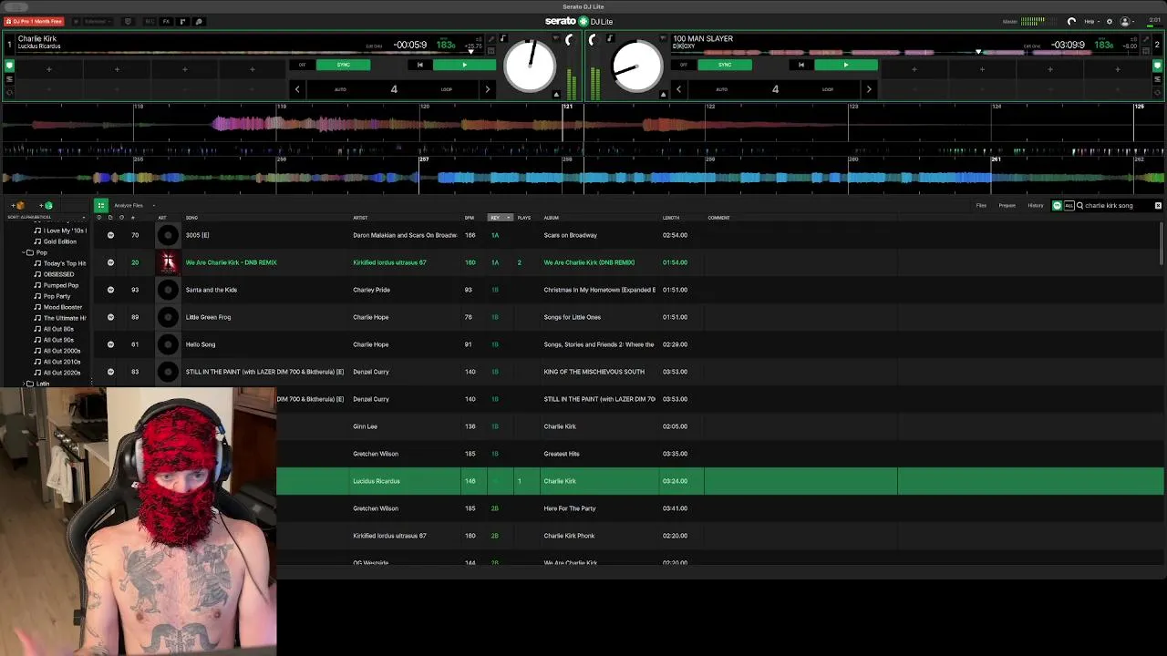The height and width of the screenshot is (656, 1167).
Task: Toggle the green streaming source icon by search
Action: tap(1058, 206)
